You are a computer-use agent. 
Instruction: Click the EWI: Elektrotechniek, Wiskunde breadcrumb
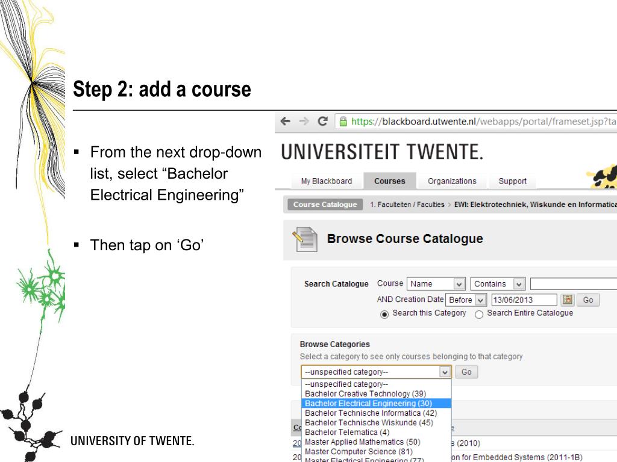point(535,205)
